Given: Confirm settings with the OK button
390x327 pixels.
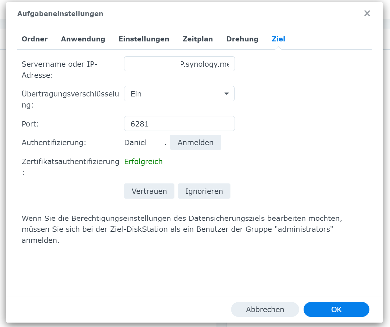Looking at the screenshot, I should (336, 310).
